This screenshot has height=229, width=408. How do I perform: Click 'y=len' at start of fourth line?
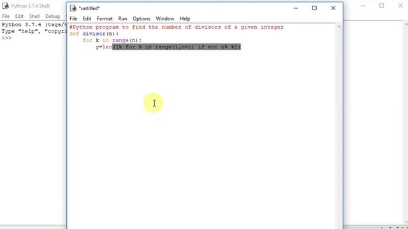click(x=104, y=47)
